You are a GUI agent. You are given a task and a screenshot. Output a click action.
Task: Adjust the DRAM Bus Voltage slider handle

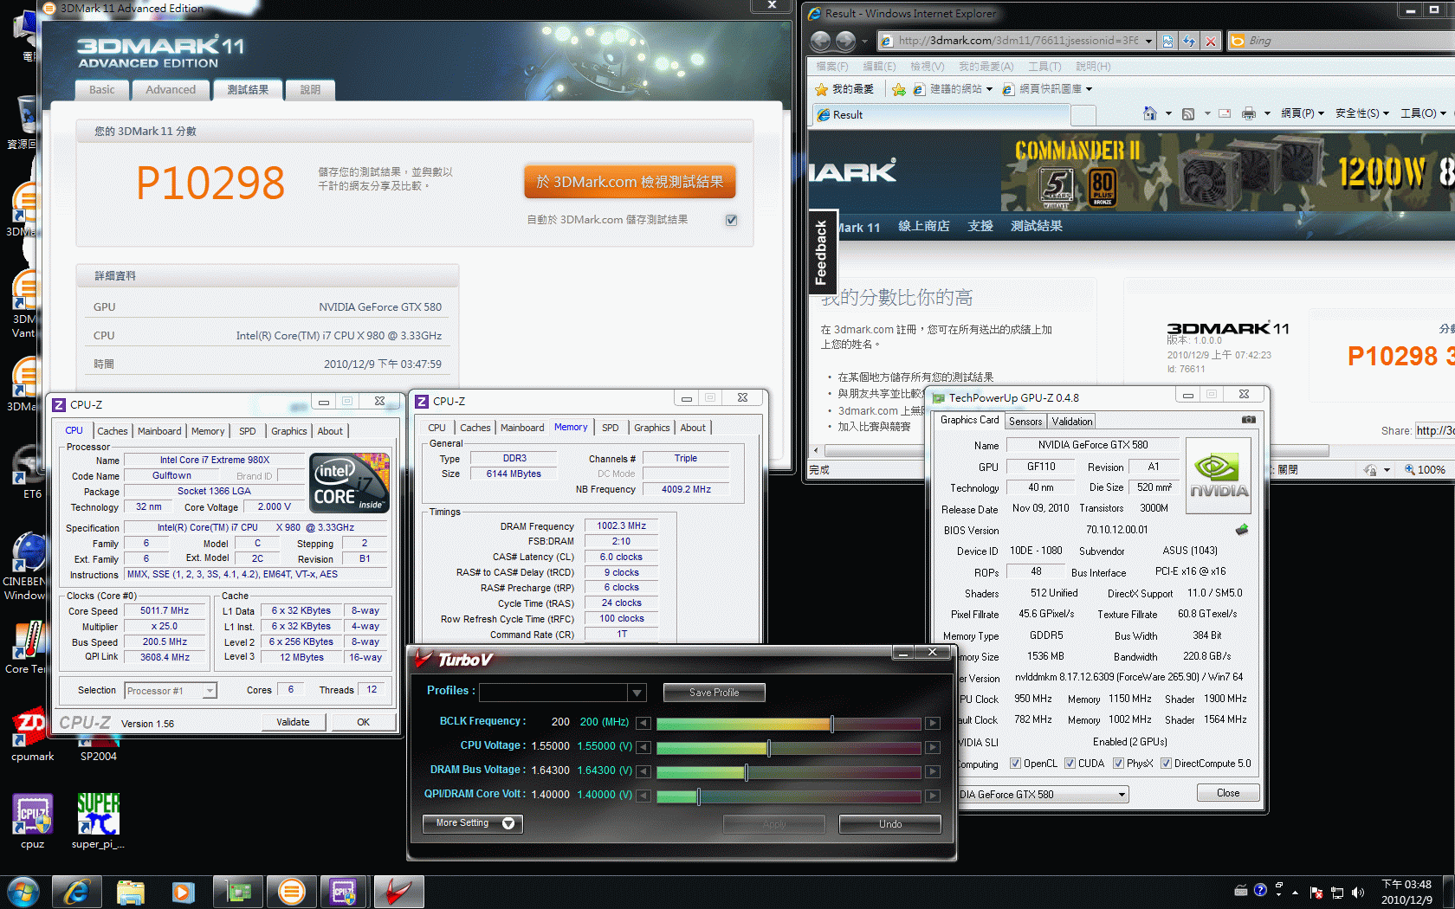tap(746, 771)
